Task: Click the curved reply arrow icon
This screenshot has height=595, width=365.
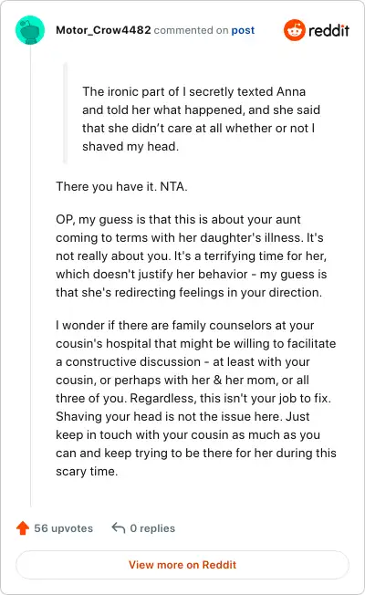Action: click(119, 527)
